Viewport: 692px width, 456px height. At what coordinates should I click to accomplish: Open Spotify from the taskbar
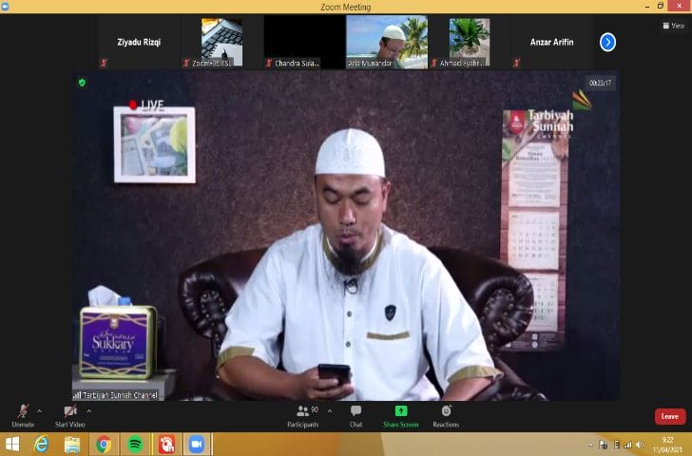pyautogui.click(x=134, y=445)
